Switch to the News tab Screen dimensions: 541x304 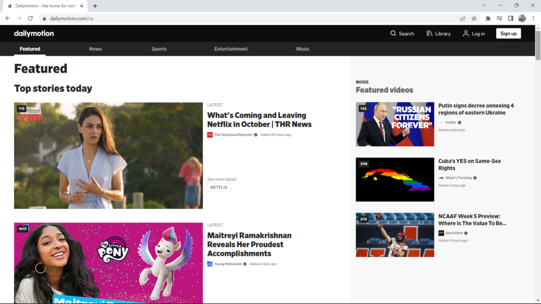click(x=95, y=49)
